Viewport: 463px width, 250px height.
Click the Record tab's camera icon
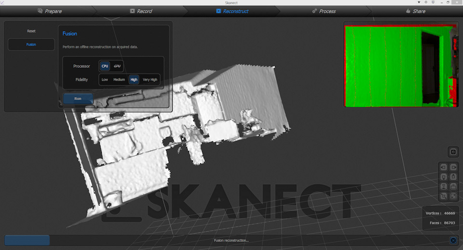[x=132, y=11]
